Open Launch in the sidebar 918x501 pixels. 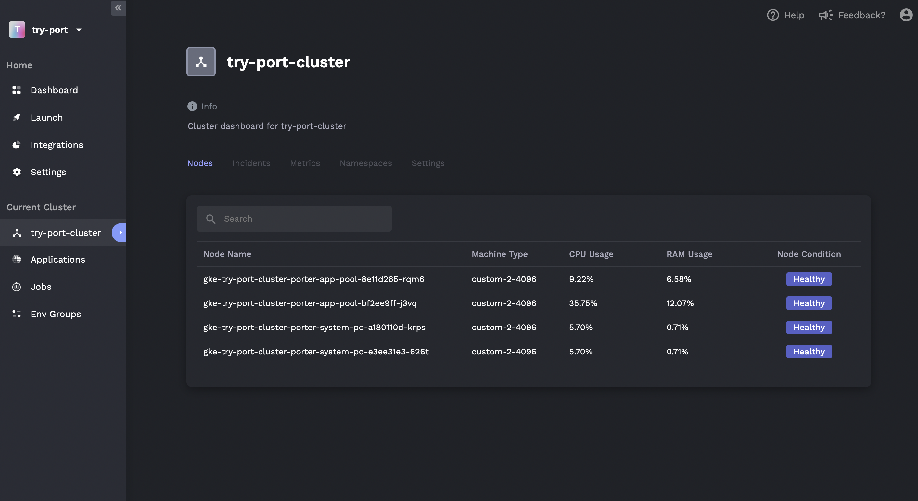47,117
